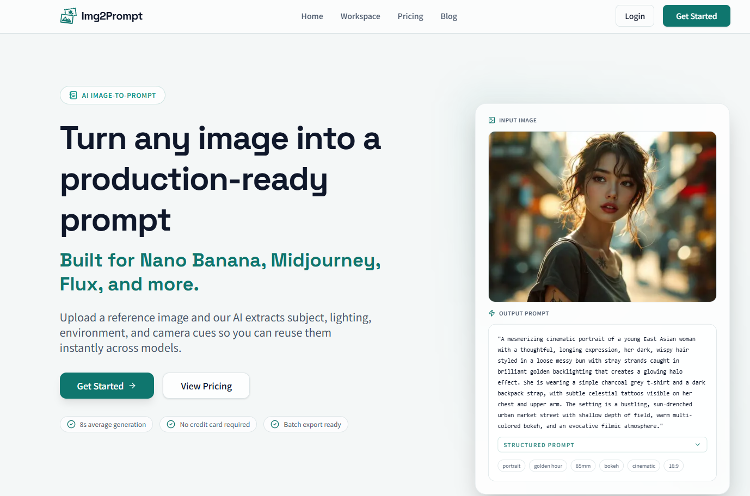
Task: Click the bokeh tag chip
Action: pyautogui.click(x=612, y=466)
